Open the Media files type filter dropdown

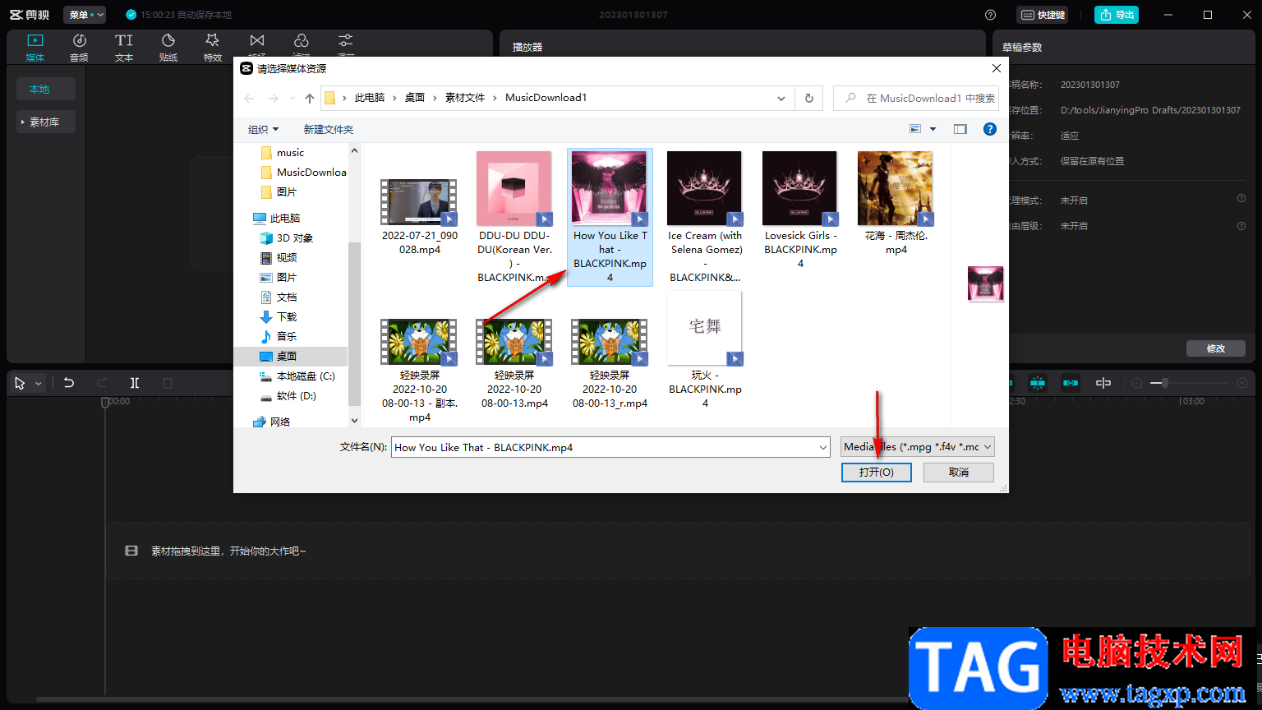click(x=918, y=447)
